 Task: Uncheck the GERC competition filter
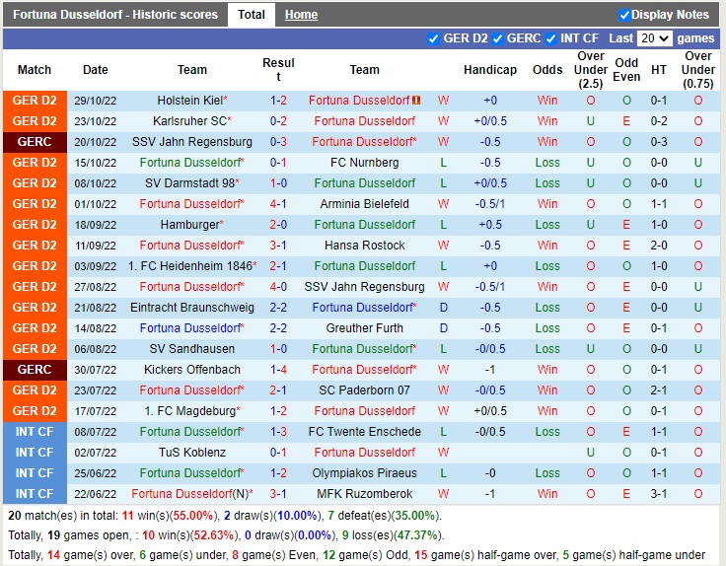(498, 38)
